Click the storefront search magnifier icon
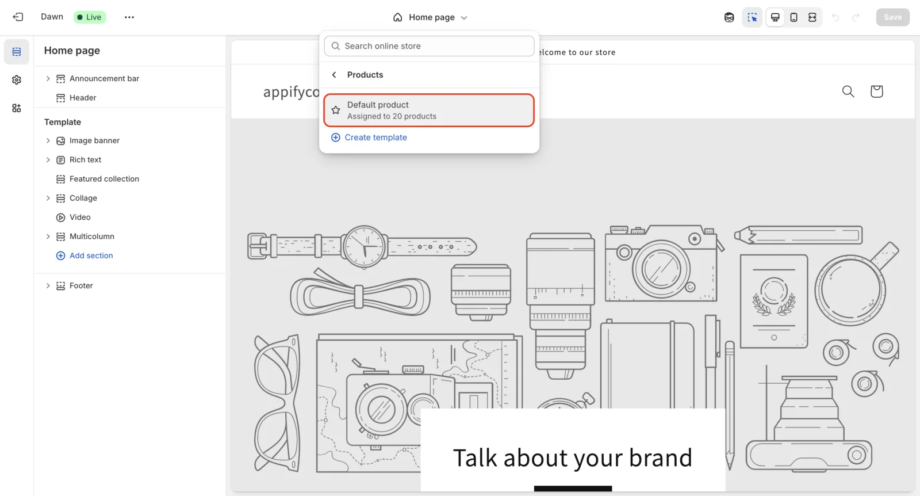 click(848, 91)
